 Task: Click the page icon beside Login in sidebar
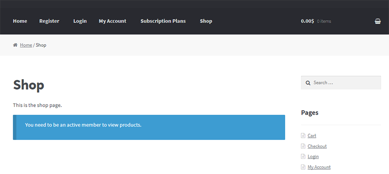point(303,156)
